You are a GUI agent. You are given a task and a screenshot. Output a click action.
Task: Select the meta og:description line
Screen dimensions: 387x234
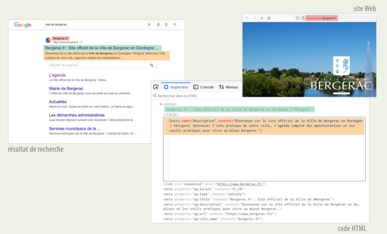pyautogui.click(x=261, y=207)
